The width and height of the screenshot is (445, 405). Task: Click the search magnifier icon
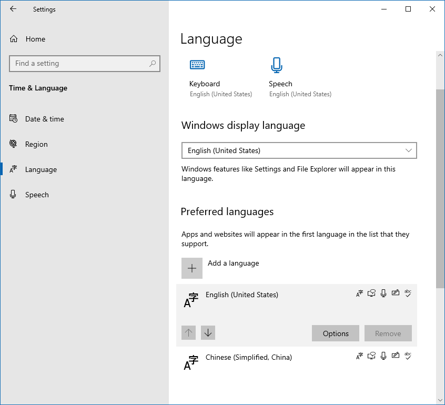coord(153,64)
